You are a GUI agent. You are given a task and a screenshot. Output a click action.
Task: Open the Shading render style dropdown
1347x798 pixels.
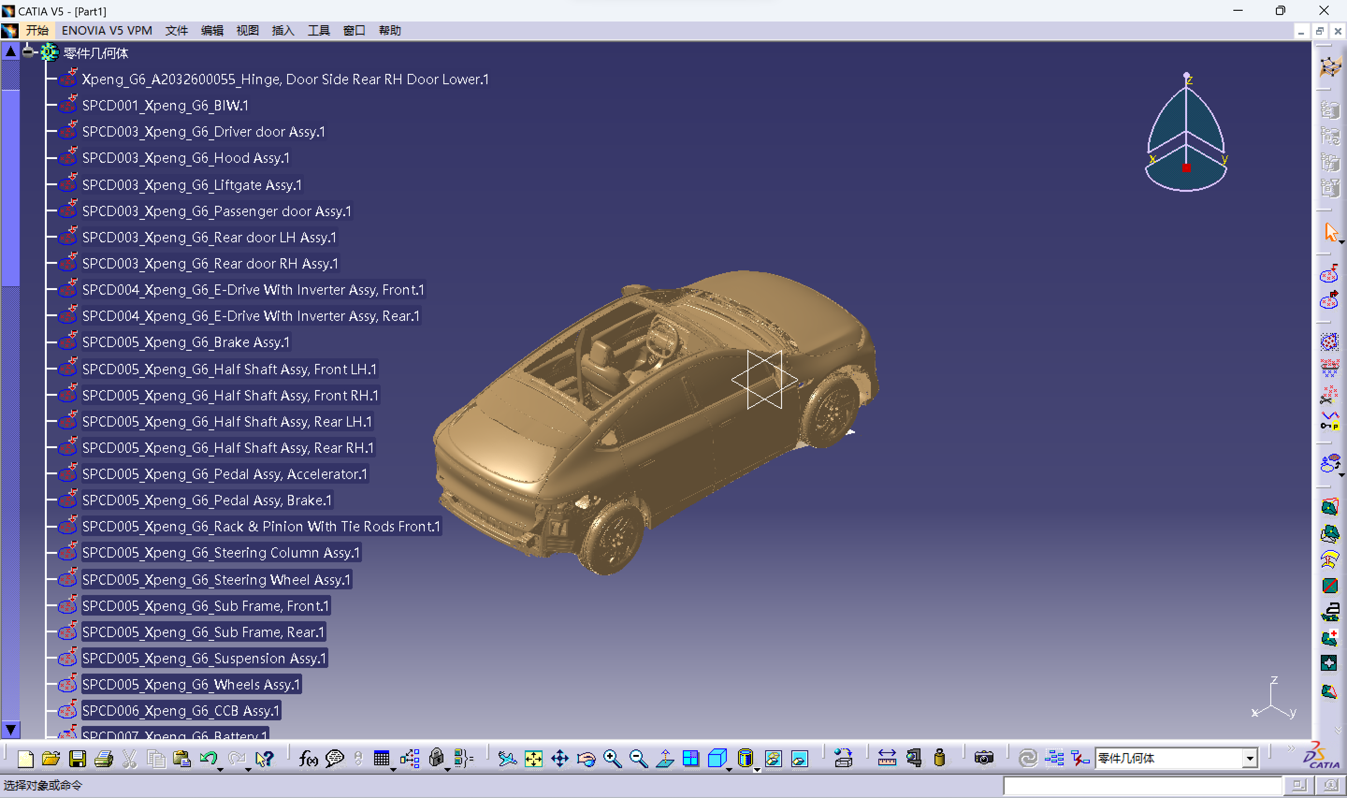click(757, 770)
